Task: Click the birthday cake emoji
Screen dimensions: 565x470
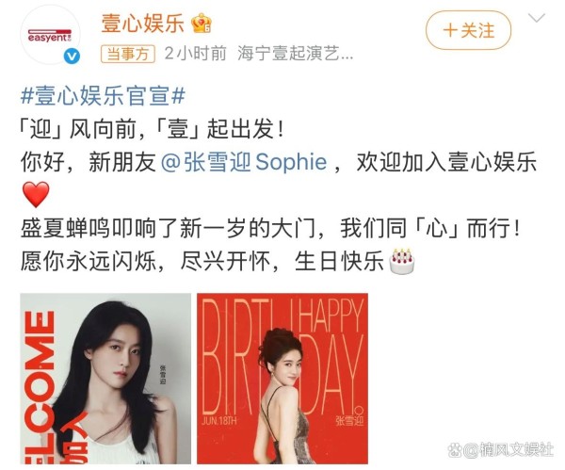Action: 402,261
